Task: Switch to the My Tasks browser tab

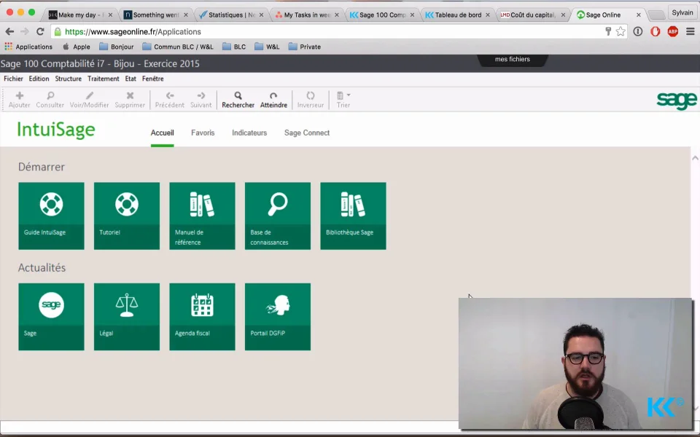Action: [x=307, y=15]
